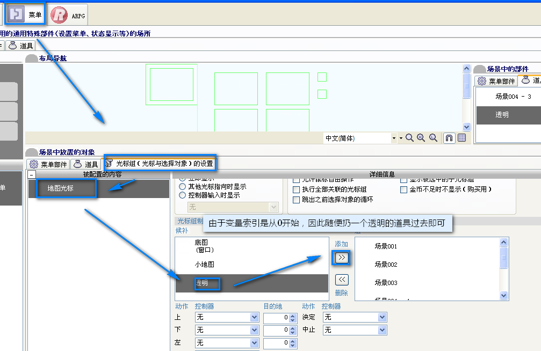Check 跳出之前选择对象的循环

[x=296, y=200]
